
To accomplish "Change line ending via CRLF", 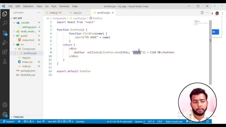I will point(160,121).
